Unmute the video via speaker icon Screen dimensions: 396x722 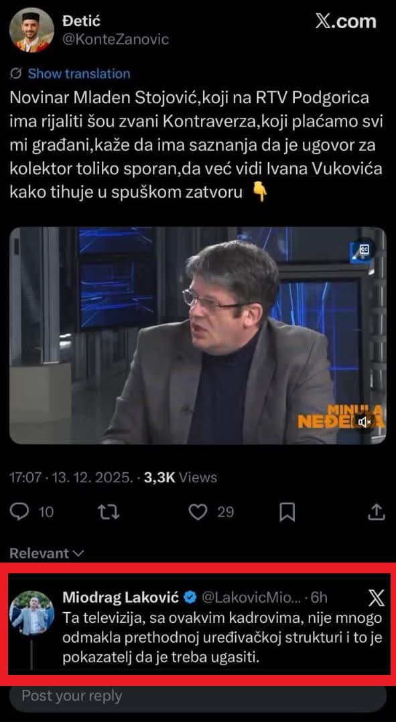click(x=365, y=421)
